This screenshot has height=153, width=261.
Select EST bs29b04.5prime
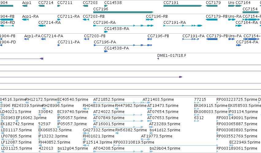pos(165,148)
